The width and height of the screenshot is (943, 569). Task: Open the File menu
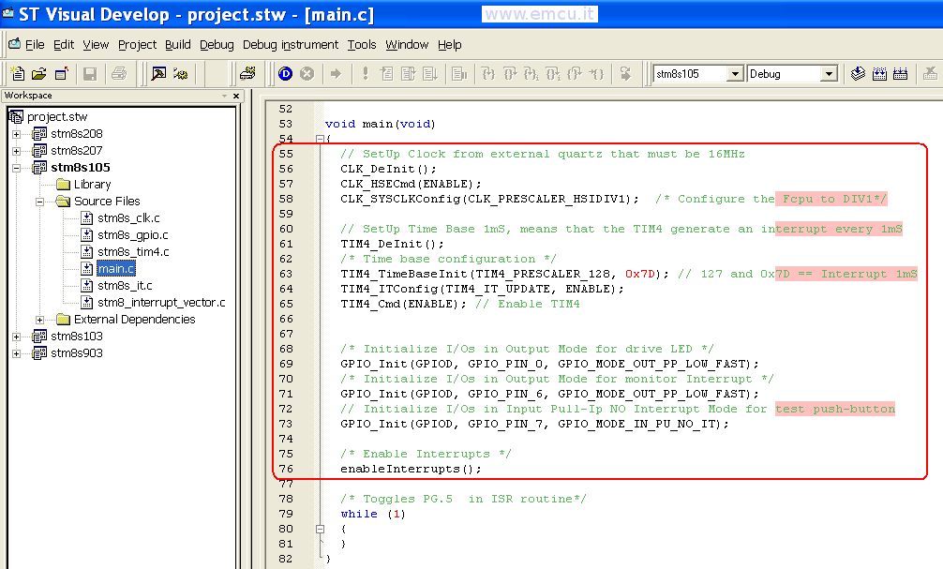(35, 44)
